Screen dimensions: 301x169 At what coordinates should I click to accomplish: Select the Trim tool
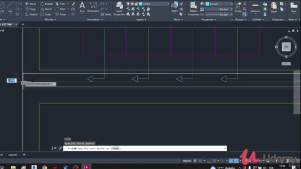(x=60, y=4)
